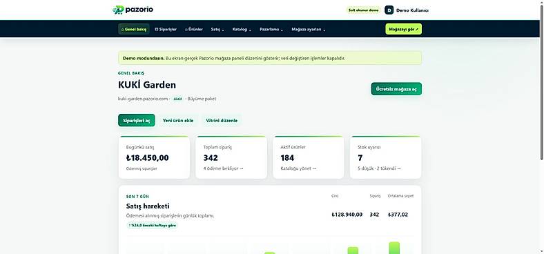544x254 pixels.
Task: Click the KUKİ Garden store title
Action: [147, 85]
